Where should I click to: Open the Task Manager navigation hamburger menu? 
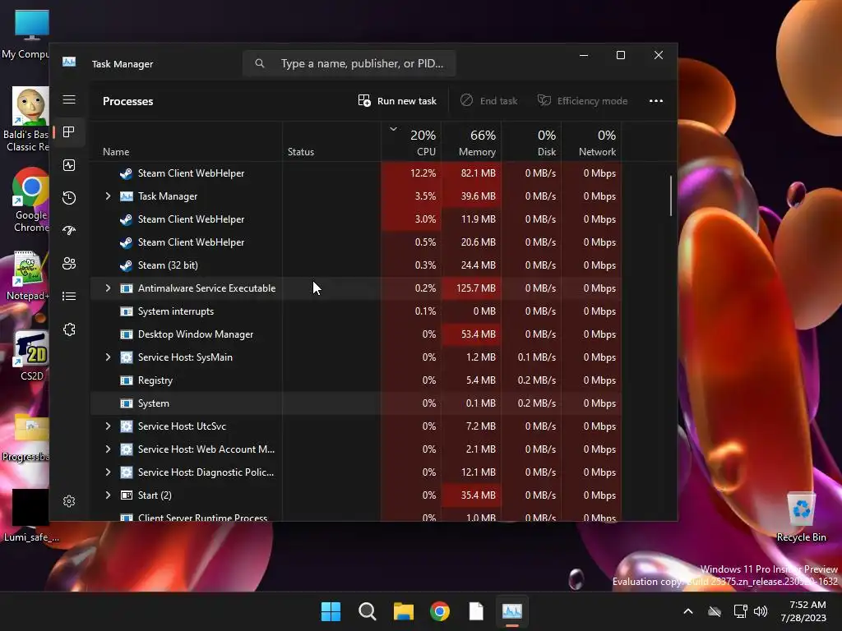pyautogui.click(x=69, y=99)
